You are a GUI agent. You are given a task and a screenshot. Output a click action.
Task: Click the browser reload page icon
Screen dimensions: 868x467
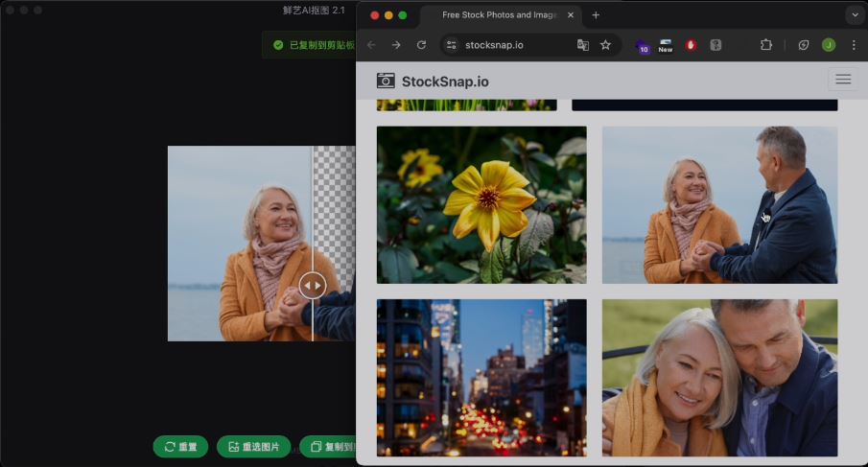click(421, 45)
